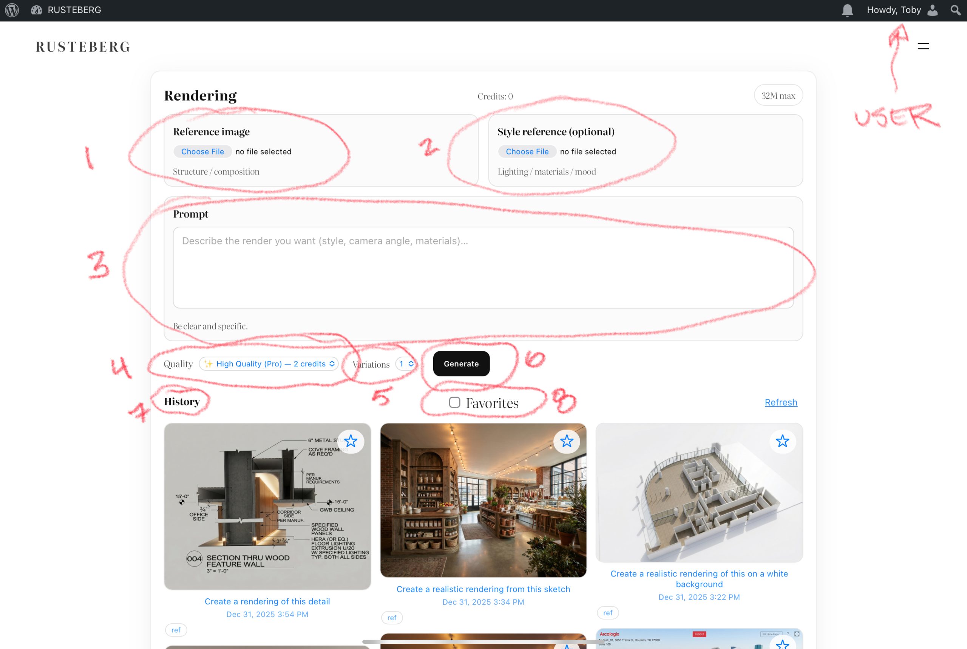This screenshot has height=649, width=967.
Task: Star the white background floor plan rendering
Action: point(782,441)
